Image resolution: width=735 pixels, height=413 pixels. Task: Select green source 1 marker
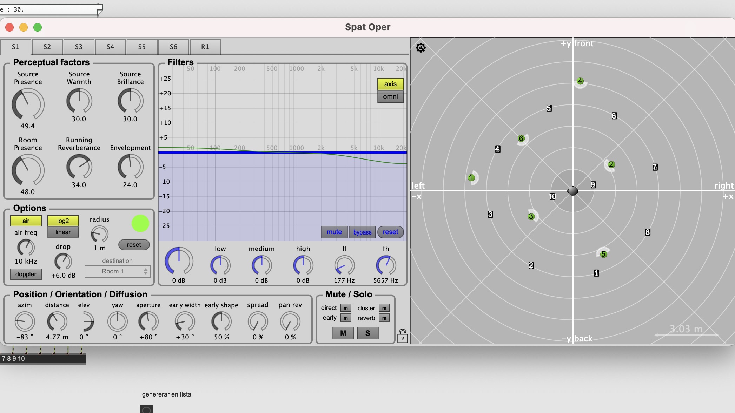pyautogui.click(x=471, y=178)
